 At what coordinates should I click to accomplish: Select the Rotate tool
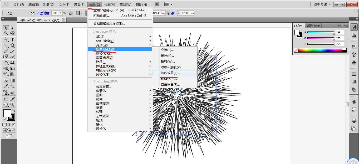(6, 63)
